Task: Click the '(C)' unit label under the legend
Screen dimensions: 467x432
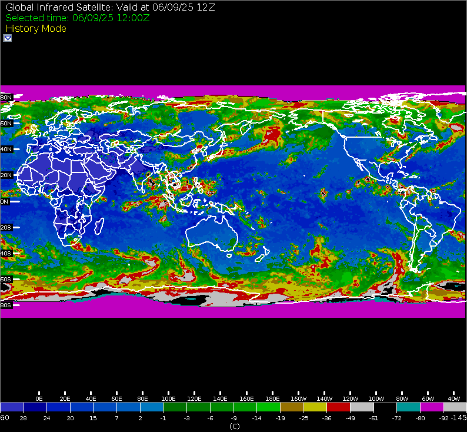Action: coord(235,427)
